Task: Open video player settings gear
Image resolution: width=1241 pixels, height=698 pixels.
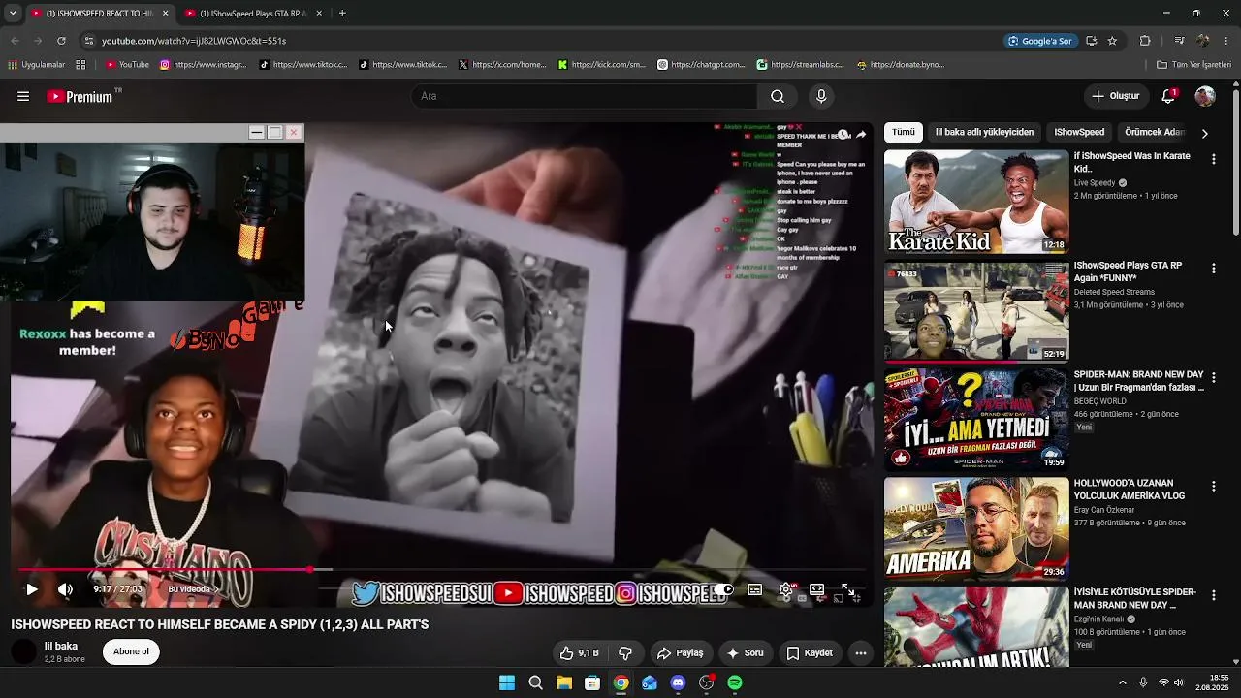Action: 786,588
